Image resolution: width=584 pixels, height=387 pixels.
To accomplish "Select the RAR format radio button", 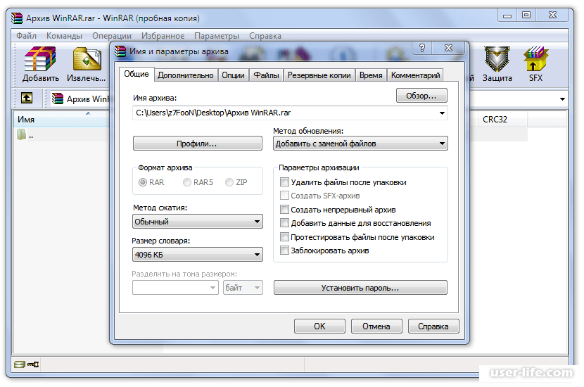I will (143, 182).
